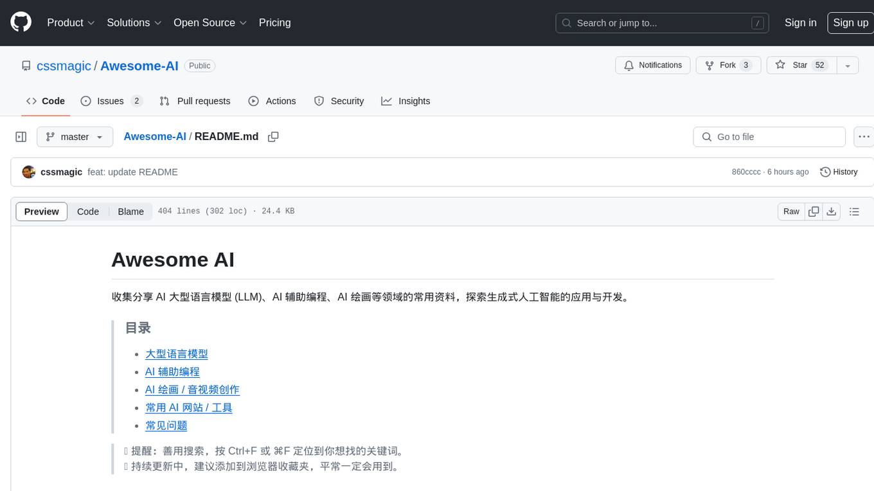
Task: Go to AI 辅助编程 section
Action: [x=172, y=372]
